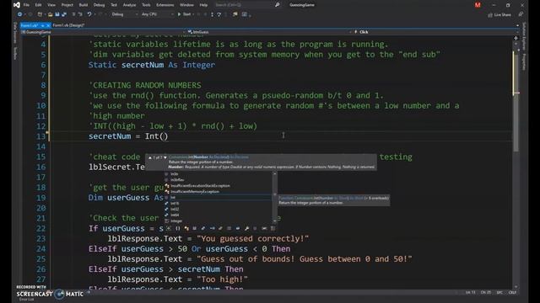The height and width of the screenshot is (303, 540).
Task: Open the Build menu
Action: pos(84,5)
